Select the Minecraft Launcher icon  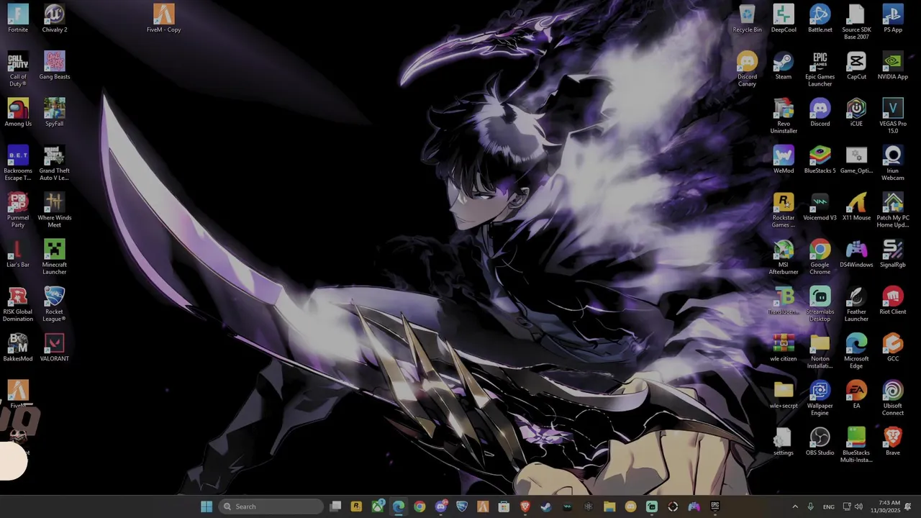tap(55, 257)
